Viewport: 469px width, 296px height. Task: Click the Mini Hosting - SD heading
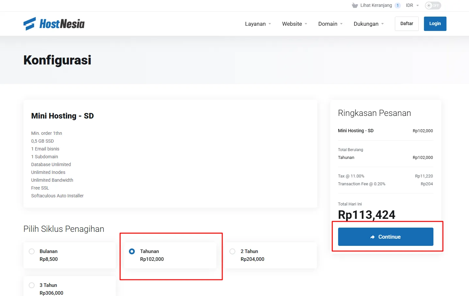pos(62,116)
